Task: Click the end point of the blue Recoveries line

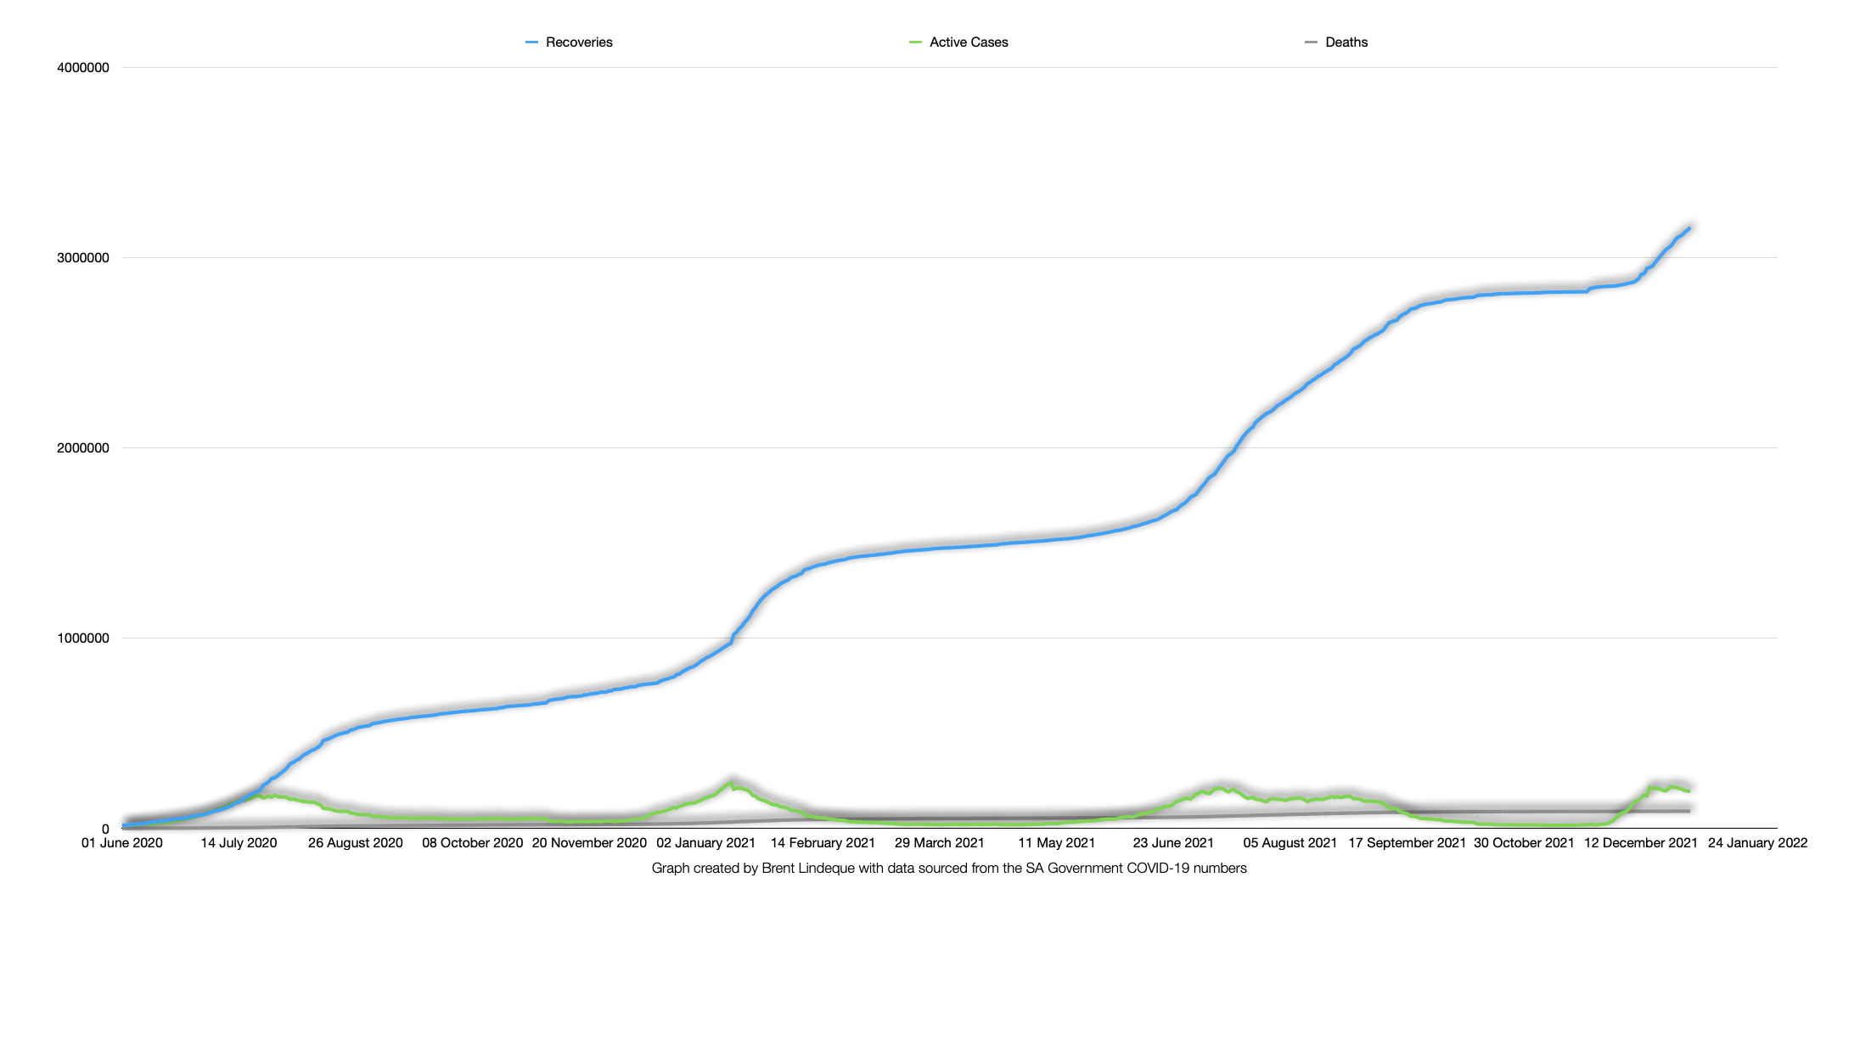Action: (x=1689, y=228)
